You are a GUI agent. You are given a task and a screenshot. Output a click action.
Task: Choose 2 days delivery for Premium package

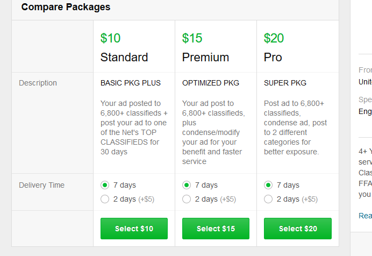point(187,199)
